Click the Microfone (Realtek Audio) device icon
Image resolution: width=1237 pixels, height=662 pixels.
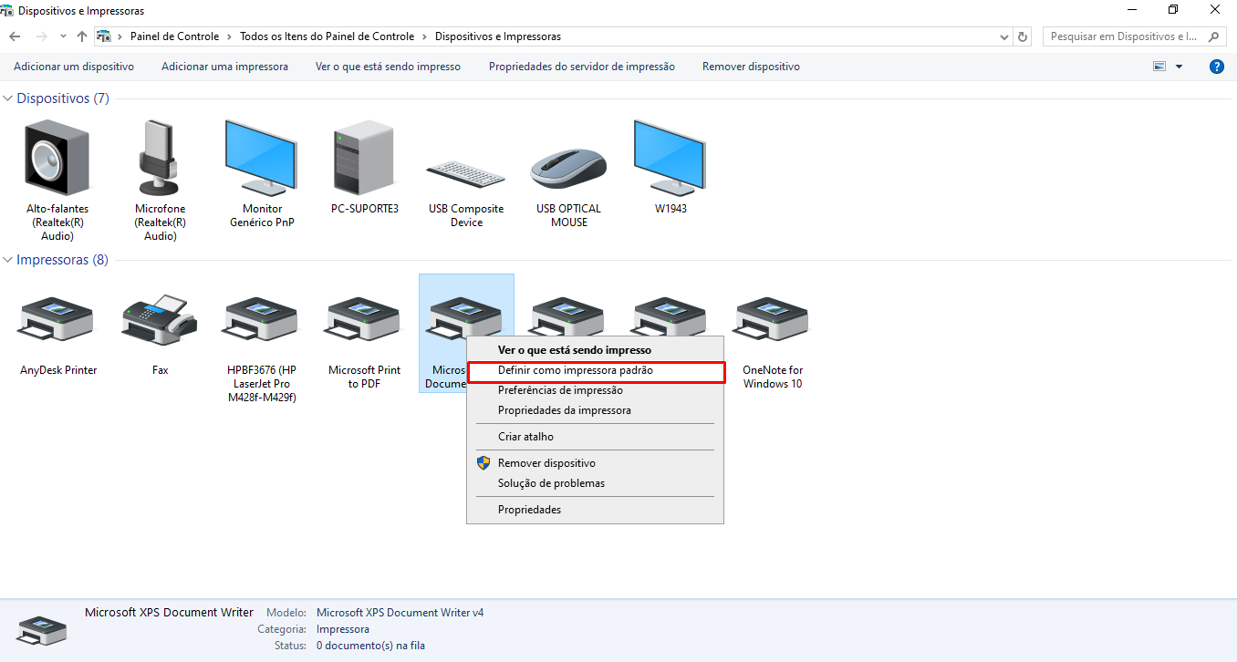click(x=160, y=158)
